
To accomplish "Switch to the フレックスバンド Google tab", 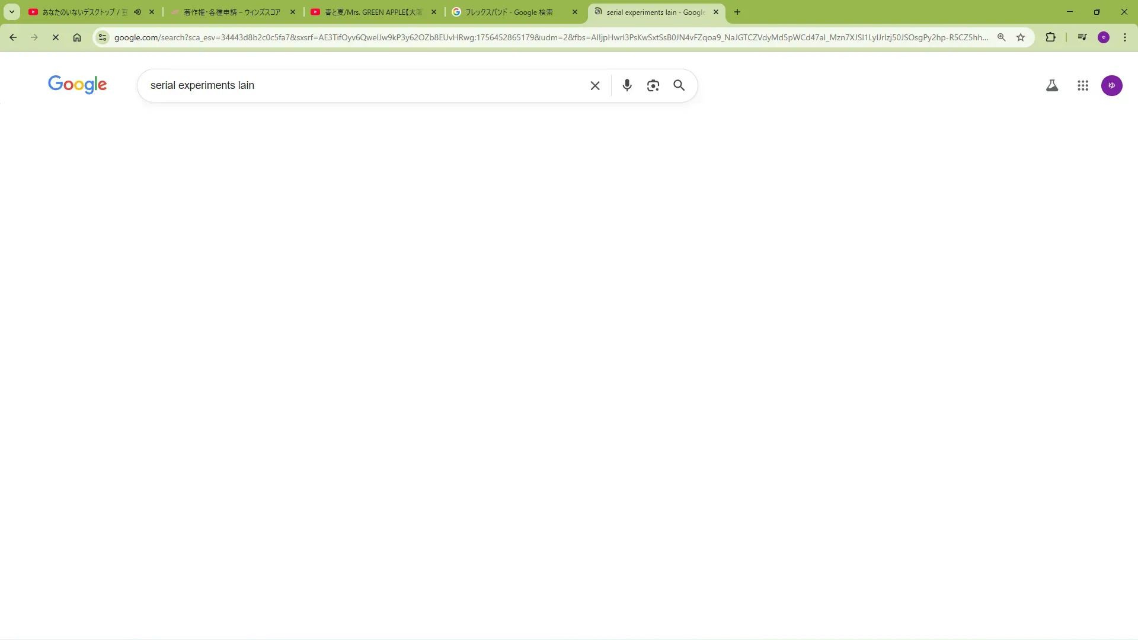I will point(509,12).
